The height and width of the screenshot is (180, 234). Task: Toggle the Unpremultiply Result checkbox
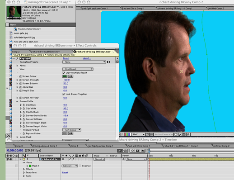click(x=64, y=73)
